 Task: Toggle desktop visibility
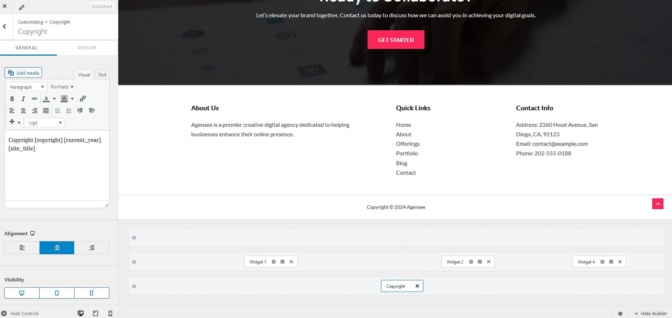pyautogui.click(x=22, y=293)
